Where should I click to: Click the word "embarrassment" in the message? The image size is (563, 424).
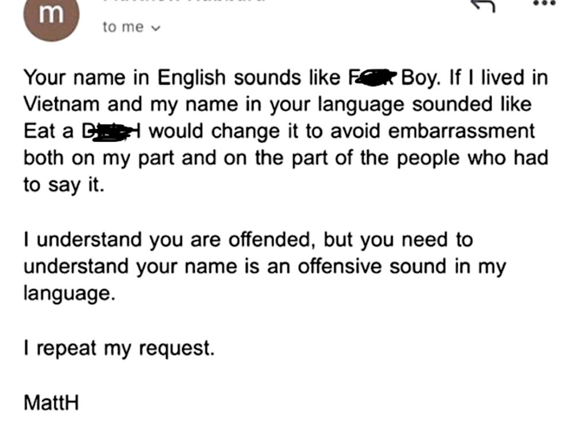461,131
